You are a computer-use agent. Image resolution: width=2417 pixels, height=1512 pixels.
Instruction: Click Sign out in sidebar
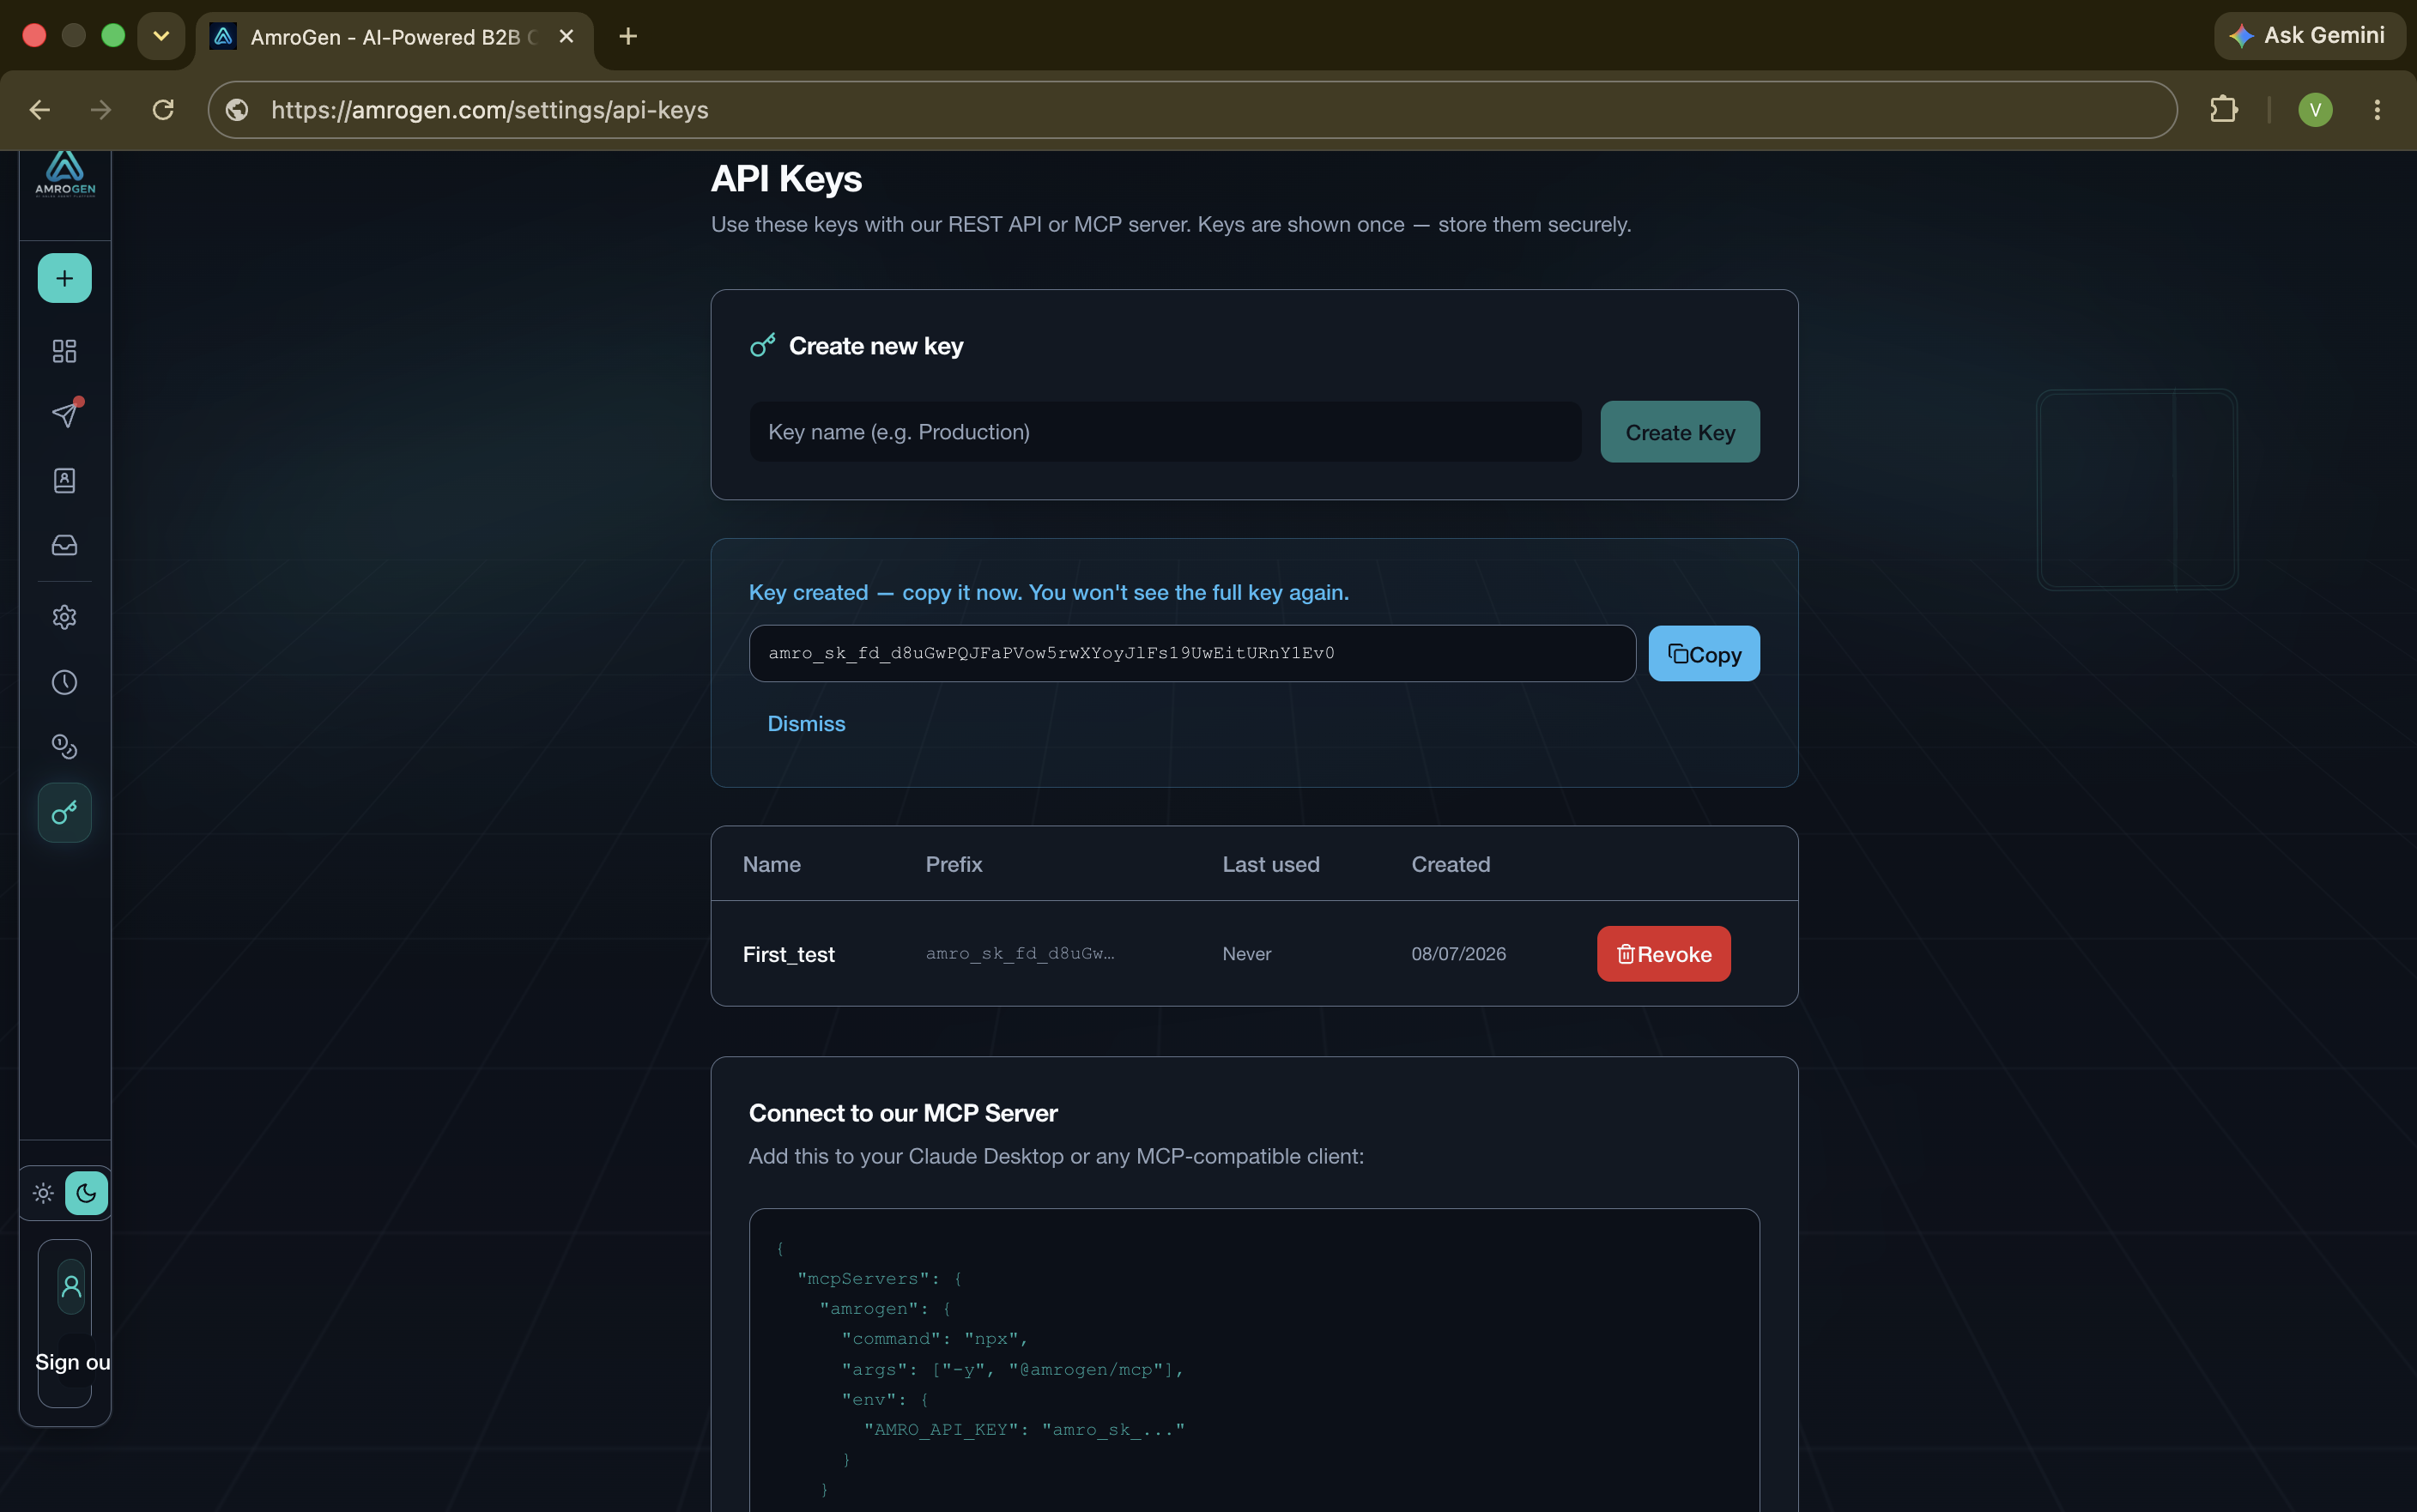click(x=73, y=1362)
